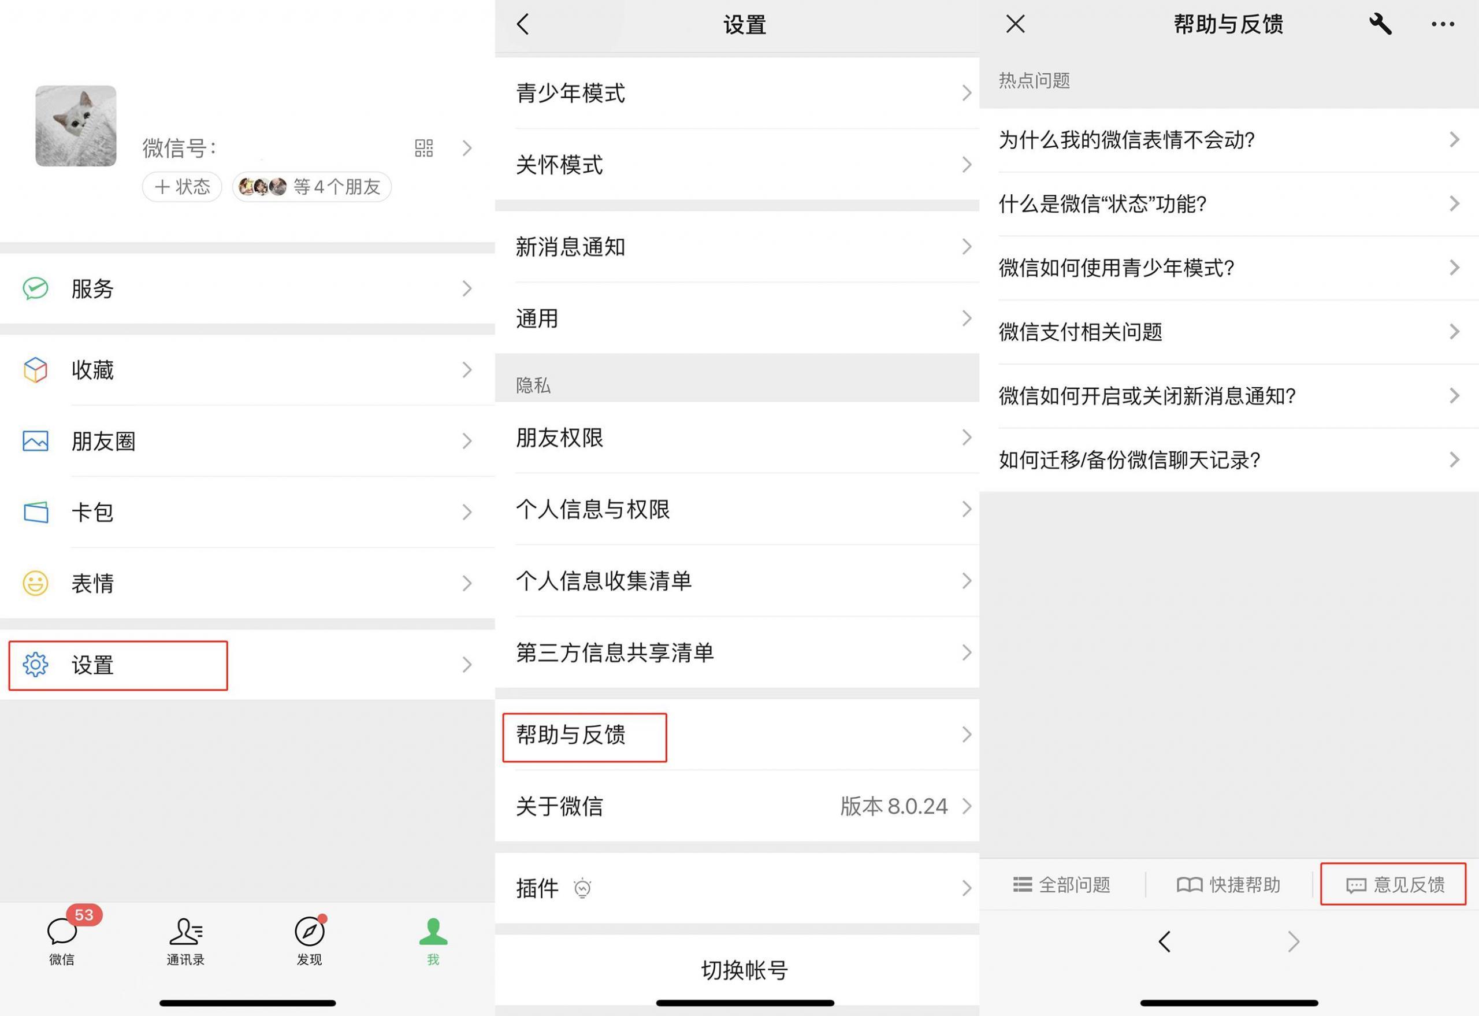Tap the browser forward arrow at bottom

[1293, 941]
